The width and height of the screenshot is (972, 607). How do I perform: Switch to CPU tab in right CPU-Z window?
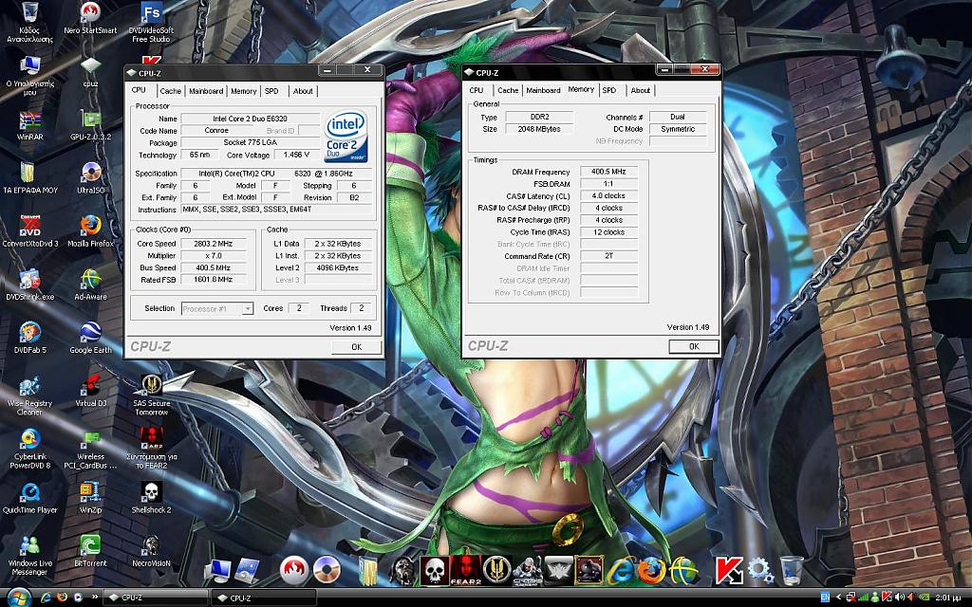coord(477,90)
